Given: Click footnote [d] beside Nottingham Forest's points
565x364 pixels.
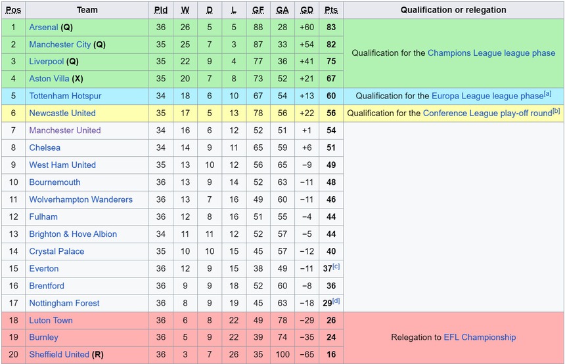Looking at the screenshot, I should tap(336, 301).
